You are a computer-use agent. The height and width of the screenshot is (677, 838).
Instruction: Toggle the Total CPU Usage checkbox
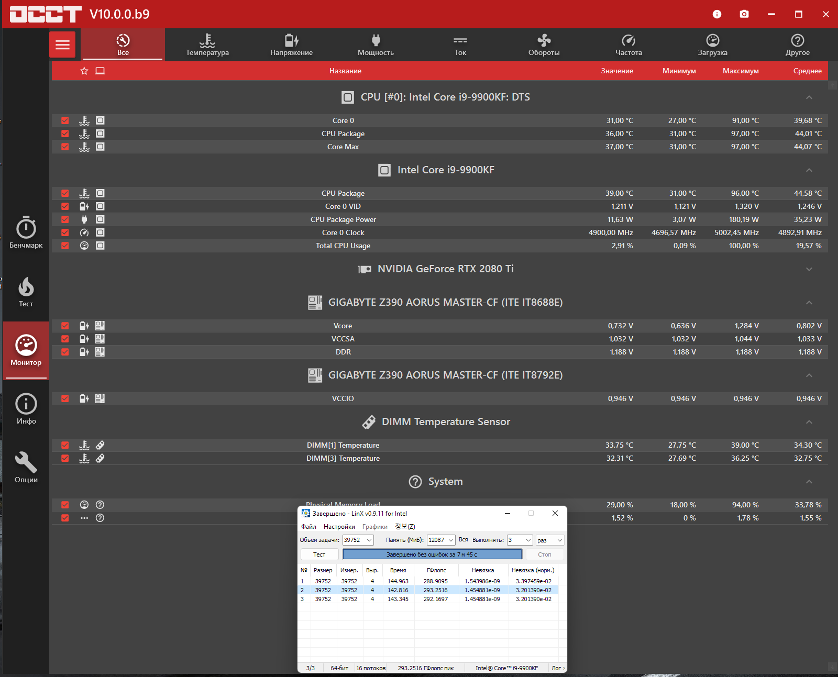[x=65, y=246]
